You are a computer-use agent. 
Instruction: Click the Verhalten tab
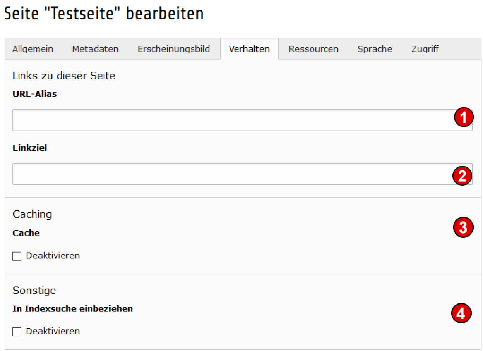point(249,49)
